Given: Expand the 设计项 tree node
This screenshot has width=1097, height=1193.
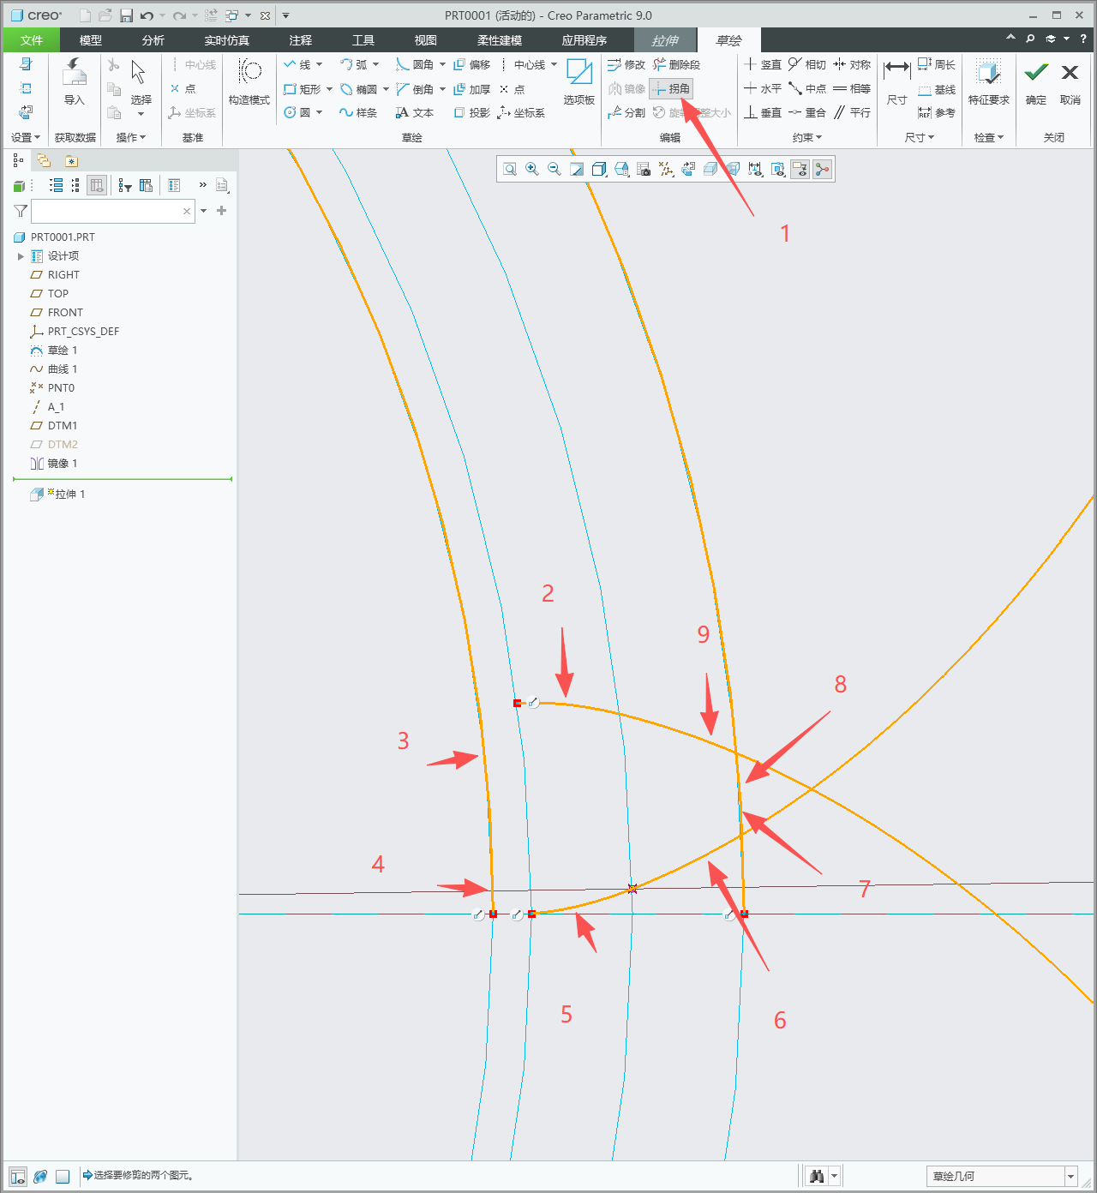Looking at the screenshot, I should [x=21, y=256].
